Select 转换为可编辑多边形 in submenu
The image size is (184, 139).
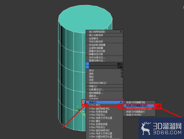click(139, 106)
